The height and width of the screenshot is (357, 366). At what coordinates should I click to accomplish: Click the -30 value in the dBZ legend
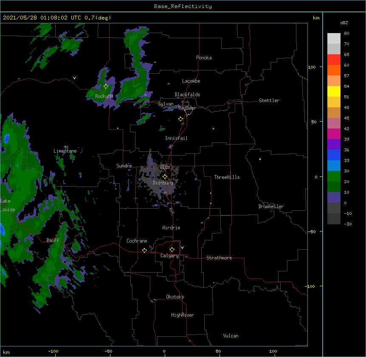click(x=348, y=224)
